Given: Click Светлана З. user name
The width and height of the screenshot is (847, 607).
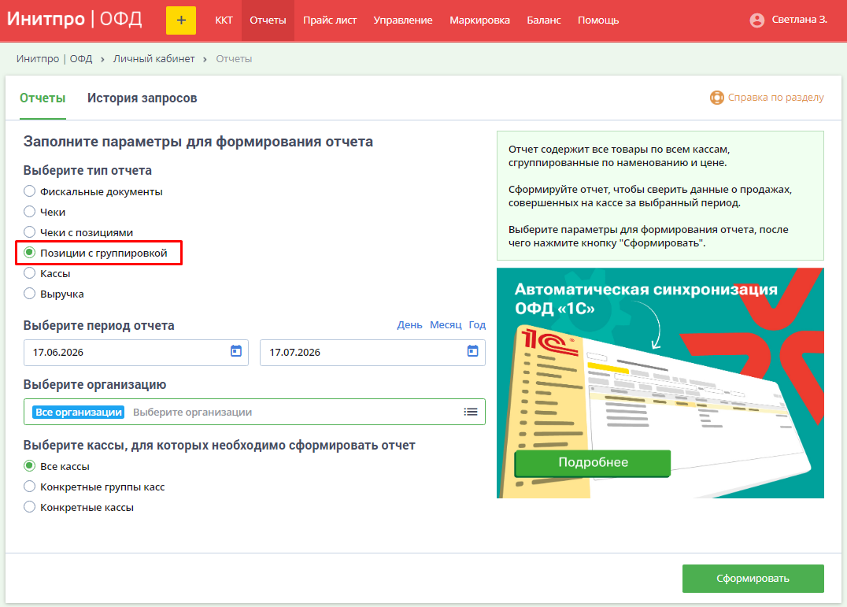Looking at the screenshot, I should (x=800, y=20).
